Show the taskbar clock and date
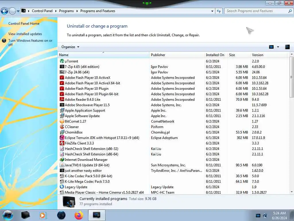This screenshot has width=294, height=221. click(279, 215)
